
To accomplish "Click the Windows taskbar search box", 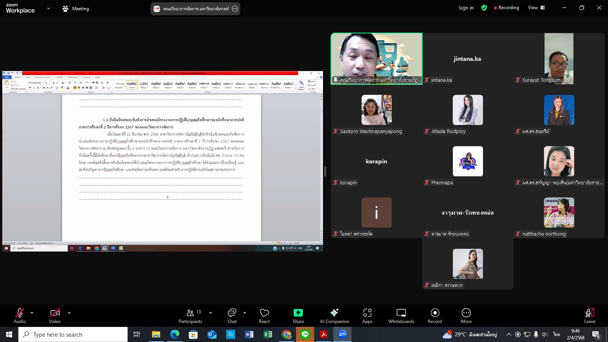I will (73, 334).
